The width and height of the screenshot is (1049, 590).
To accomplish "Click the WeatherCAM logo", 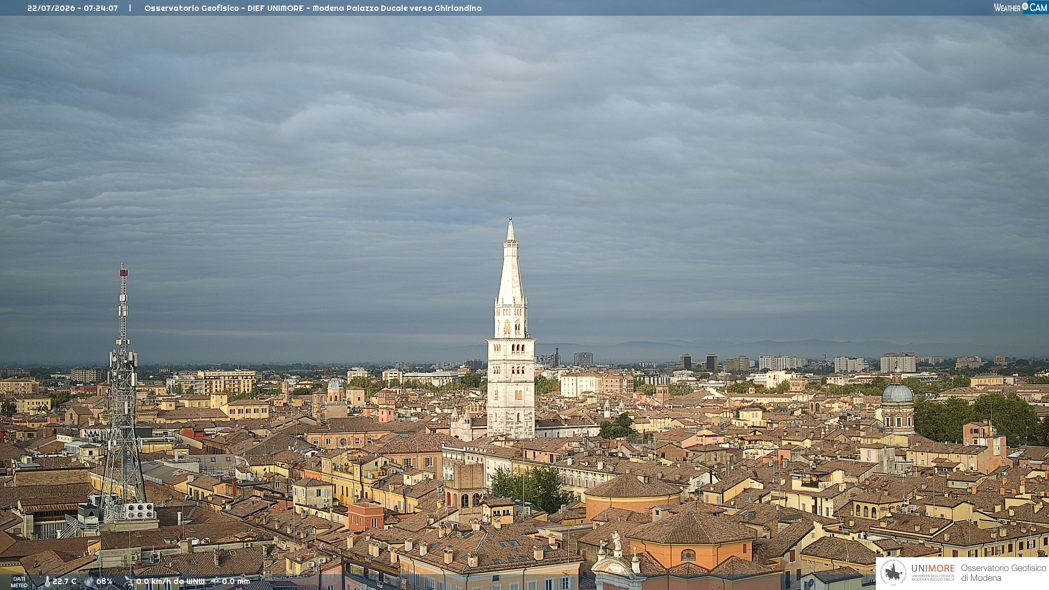I will tap(1020, 8).
